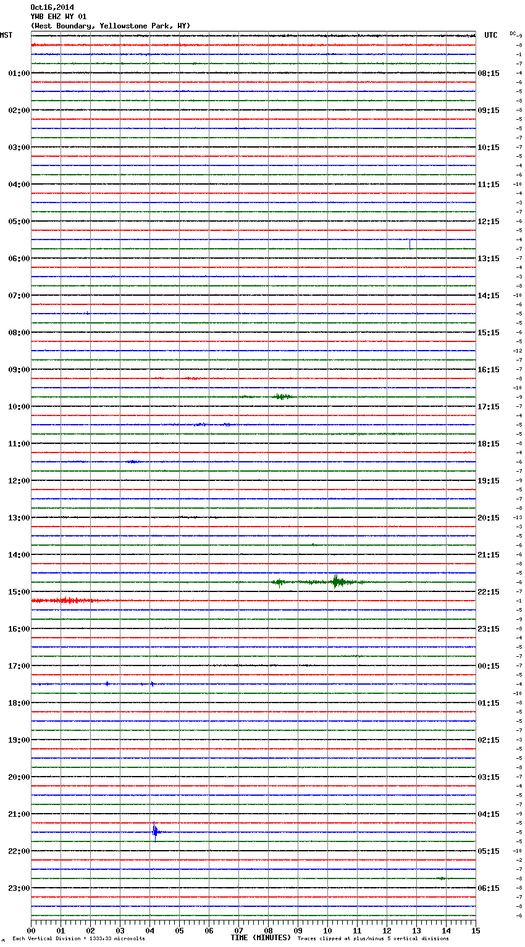Viewport: 525px width, 947px height.
Task: Click the West Boundary, Yellowstone Park location text
Action: coord(111,26)
